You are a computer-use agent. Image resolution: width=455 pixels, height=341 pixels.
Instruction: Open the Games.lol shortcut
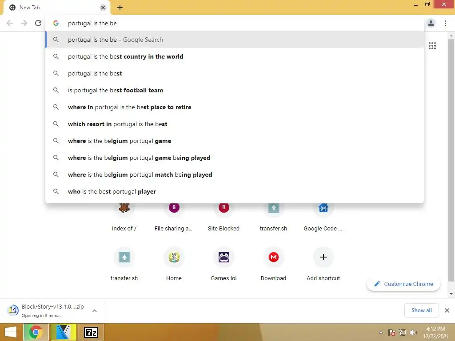click(x=224, y=264)
